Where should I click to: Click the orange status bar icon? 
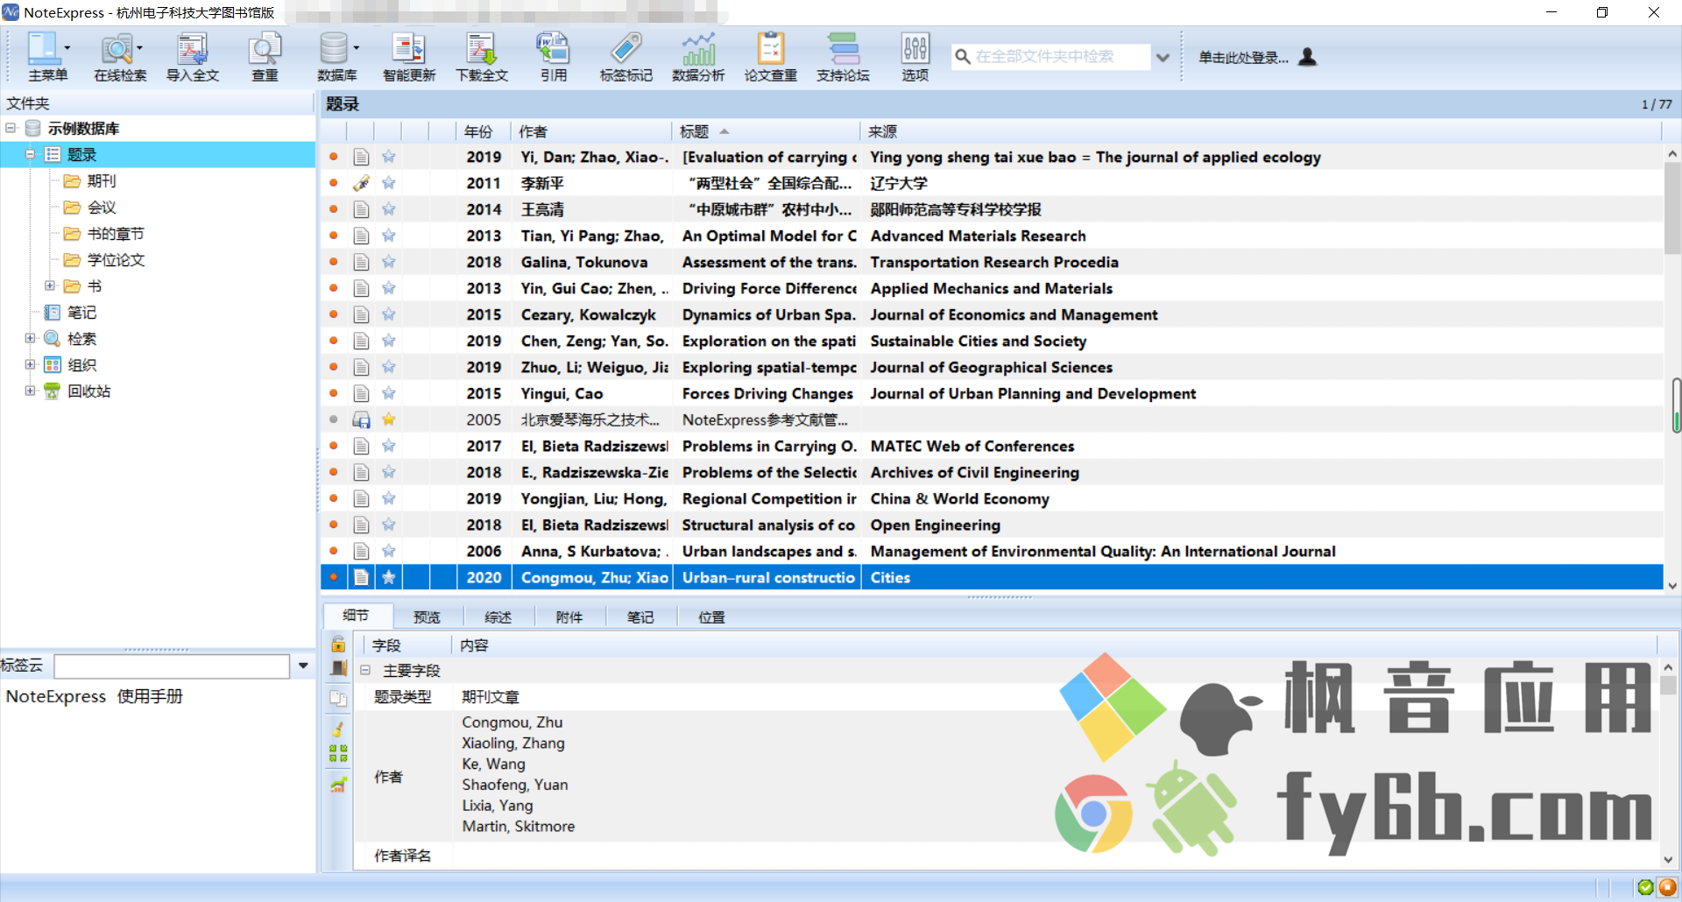tap(1667, 887)
